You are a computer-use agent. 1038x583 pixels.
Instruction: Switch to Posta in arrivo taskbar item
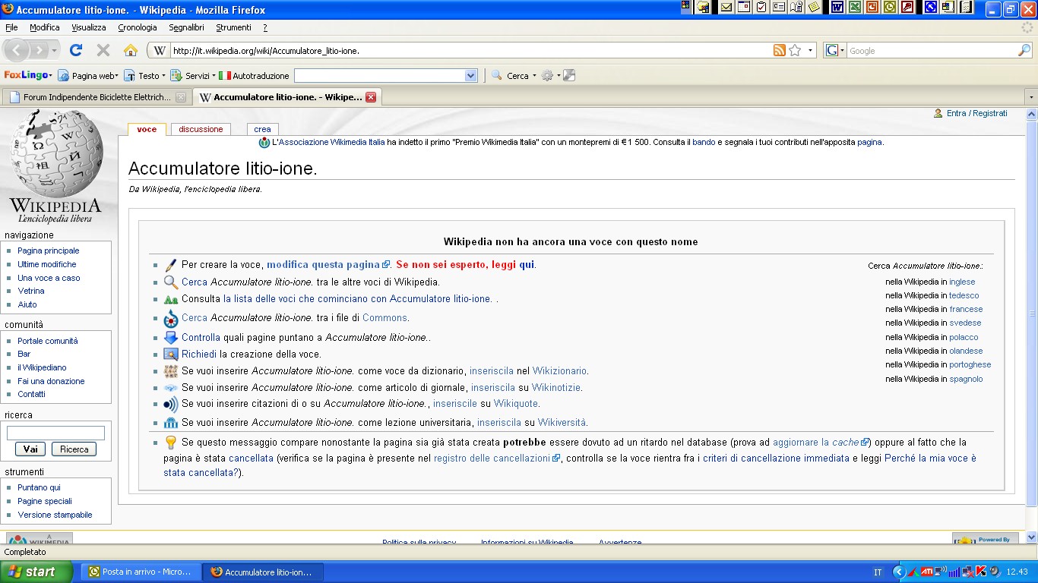click(141, 572)
